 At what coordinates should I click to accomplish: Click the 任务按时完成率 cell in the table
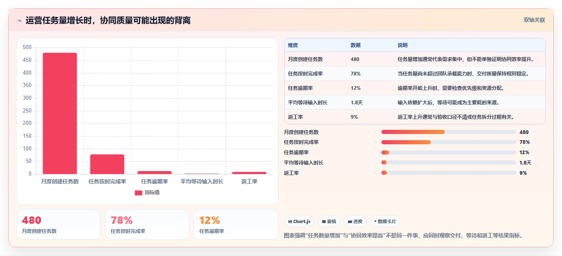pos(305,74)
